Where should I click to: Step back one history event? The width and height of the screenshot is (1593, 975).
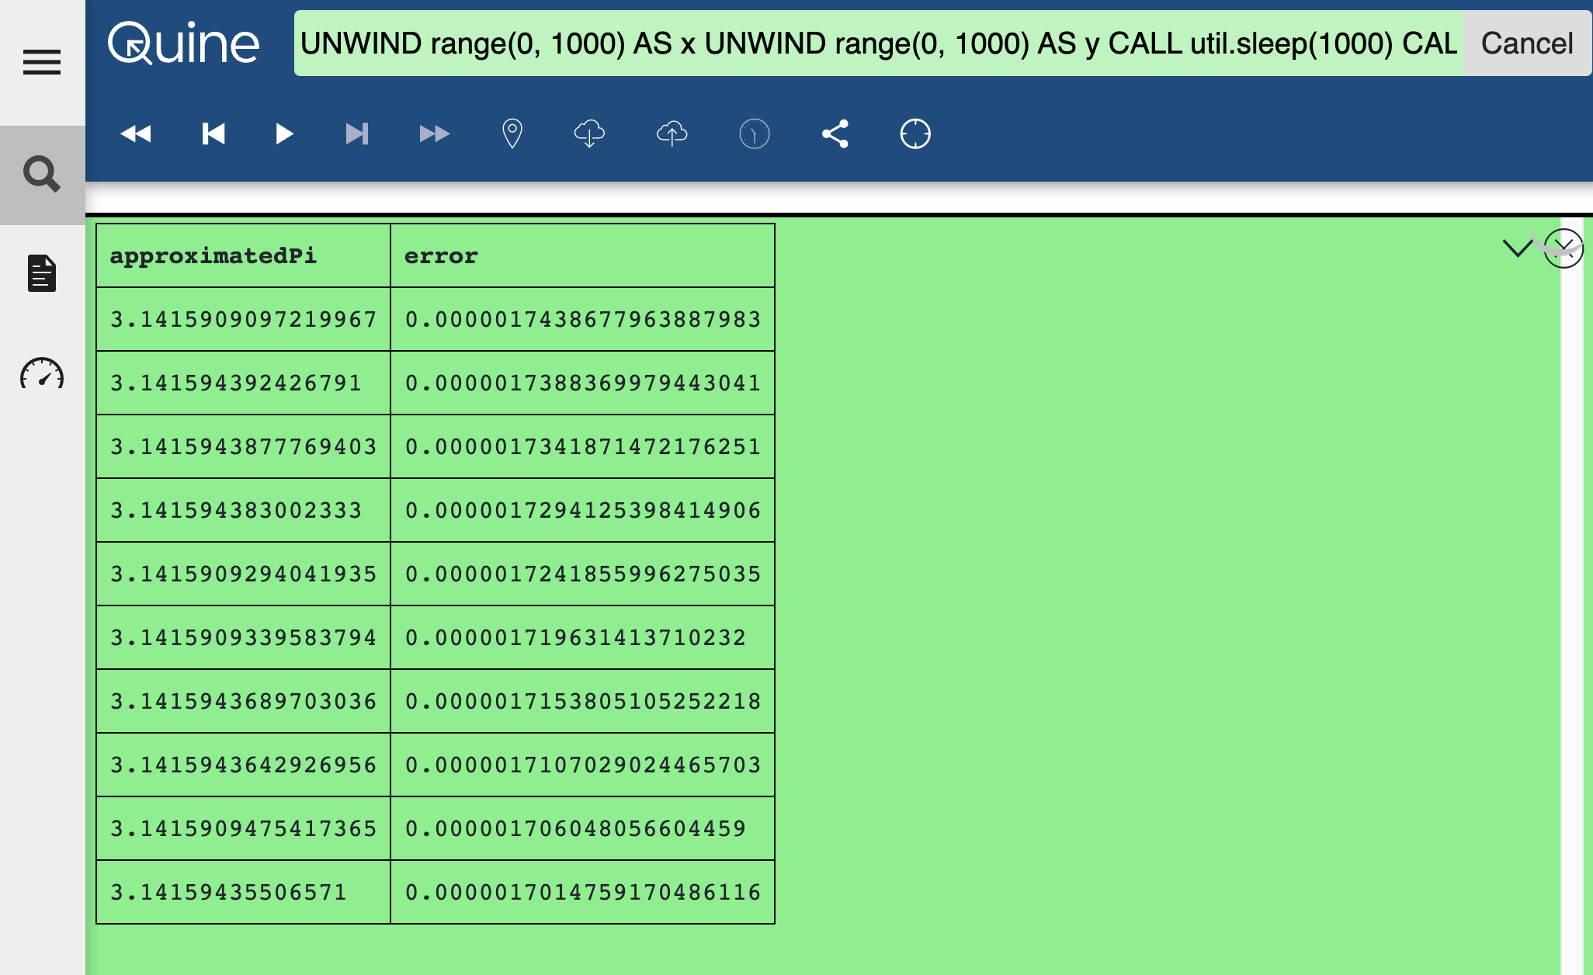click(x=213, y=134)
